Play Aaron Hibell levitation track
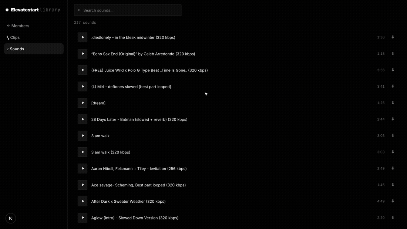Viewport: 407px width, 229px height. tap(83, 168)
